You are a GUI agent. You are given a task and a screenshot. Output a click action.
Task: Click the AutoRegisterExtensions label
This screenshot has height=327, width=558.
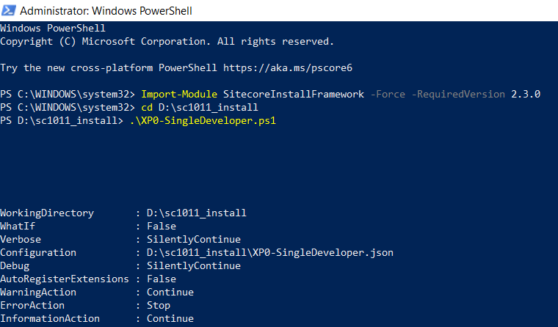tap(64, 279)
